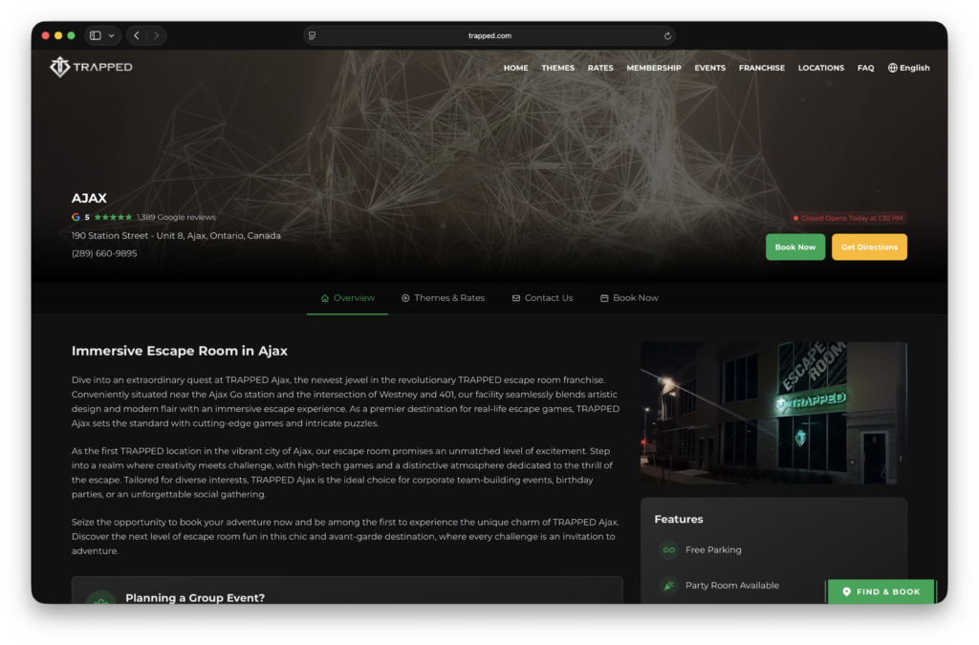Click the FIND & BOOK floating button
This screenshot has width=979, height=645.
coord(881,591)
